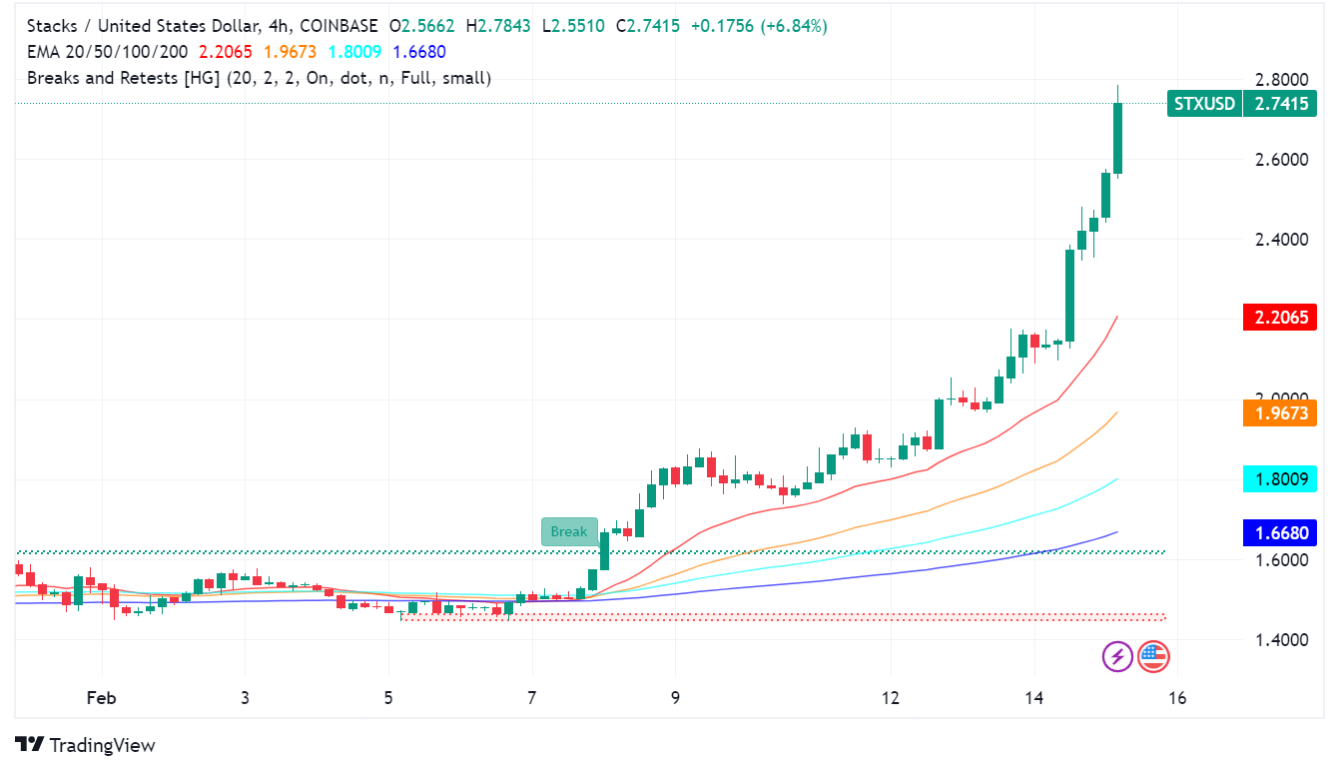Click the green dotted resistance line
The height and width of the screenshot is (771, 1339).
pos(589,551)
